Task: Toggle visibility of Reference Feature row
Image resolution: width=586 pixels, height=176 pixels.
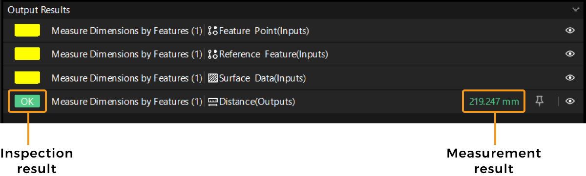Action: 570,54
